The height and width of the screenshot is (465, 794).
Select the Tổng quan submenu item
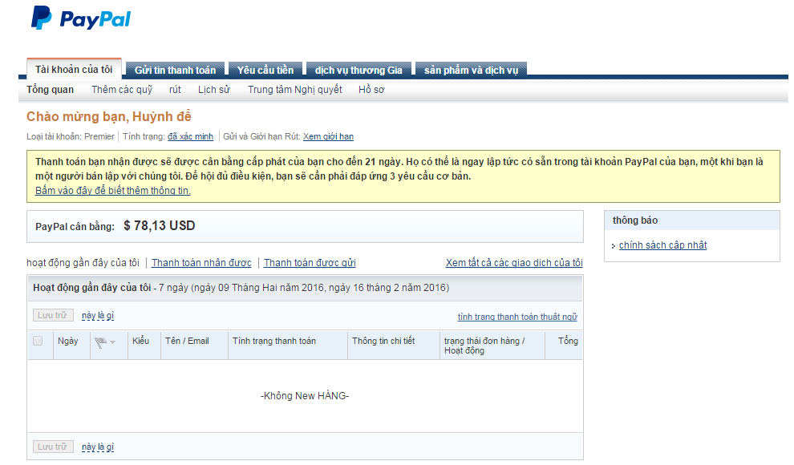[x=51, y=90]
